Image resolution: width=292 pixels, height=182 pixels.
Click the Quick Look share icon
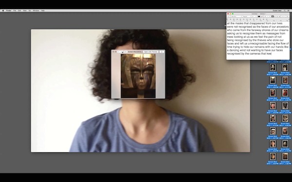click(162, 52)
